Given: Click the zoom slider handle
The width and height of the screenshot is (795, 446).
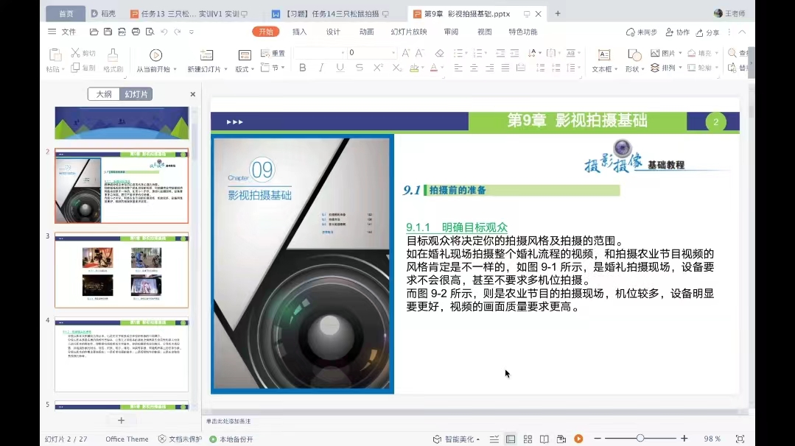Looking at the screenshot, I should tap(640, 439).
